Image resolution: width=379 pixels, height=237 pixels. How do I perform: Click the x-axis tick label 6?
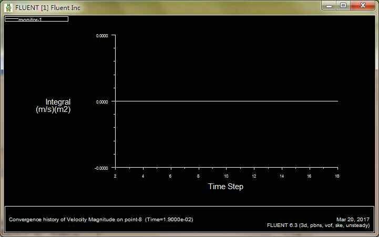[170, 176]
